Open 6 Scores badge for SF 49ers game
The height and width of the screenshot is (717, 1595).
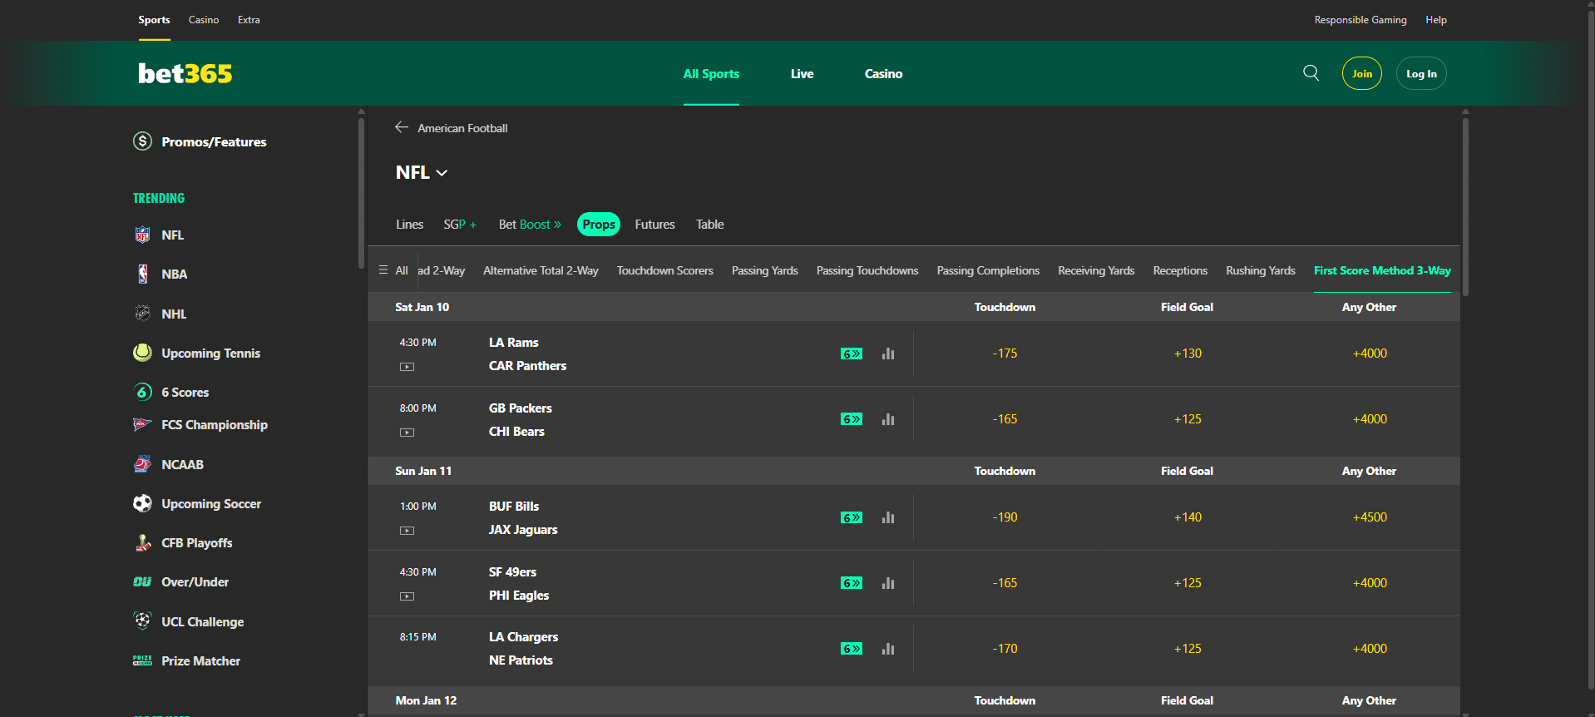tap(852, 583)
